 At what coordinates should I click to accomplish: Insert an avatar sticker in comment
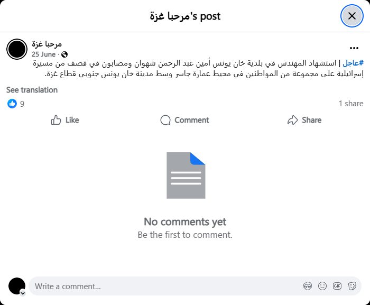pyautogui.click(x=308, y=286)
